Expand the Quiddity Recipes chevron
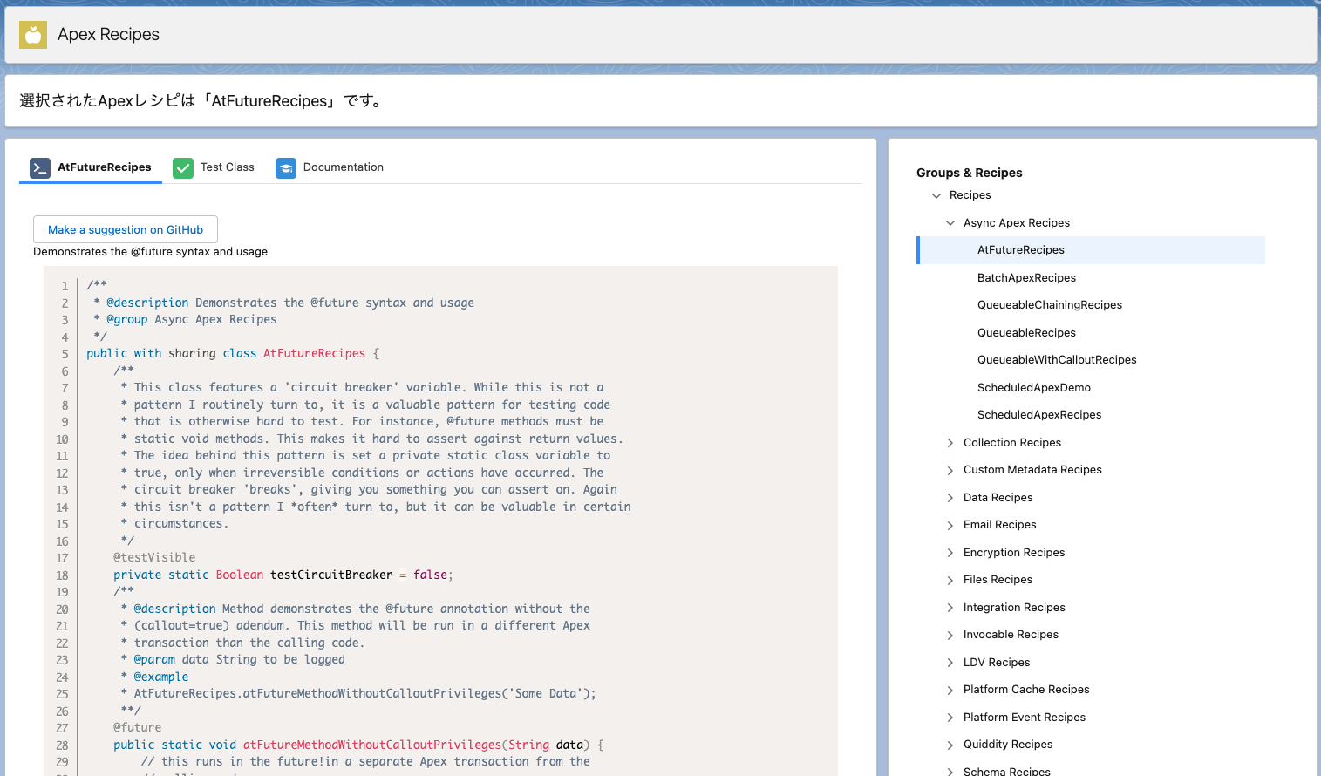The height and width of the screenshot is (776, 1321). pyautogui.click(x=950, y=745)
